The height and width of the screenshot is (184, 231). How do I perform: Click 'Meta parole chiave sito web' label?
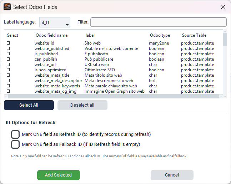pos(111,86)
